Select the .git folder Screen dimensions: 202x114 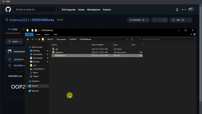(x=97, y=49)
